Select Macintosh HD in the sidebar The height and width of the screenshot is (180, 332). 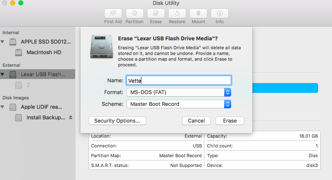[44, 53]
